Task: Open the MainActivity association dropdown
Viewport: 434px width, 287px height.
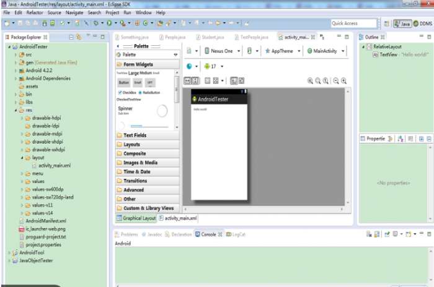Action: click(325, 51)
